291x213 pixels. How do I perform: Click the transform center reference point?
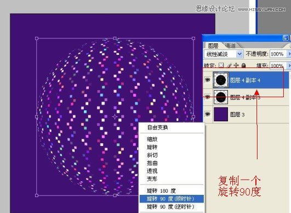point(115,117)
